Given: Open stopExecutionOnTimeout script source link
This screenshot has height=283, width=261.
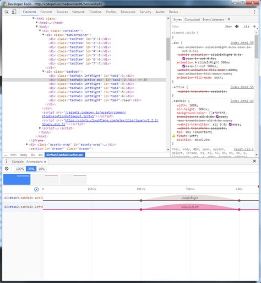Looking at the screenshot, I should [84, 114].
